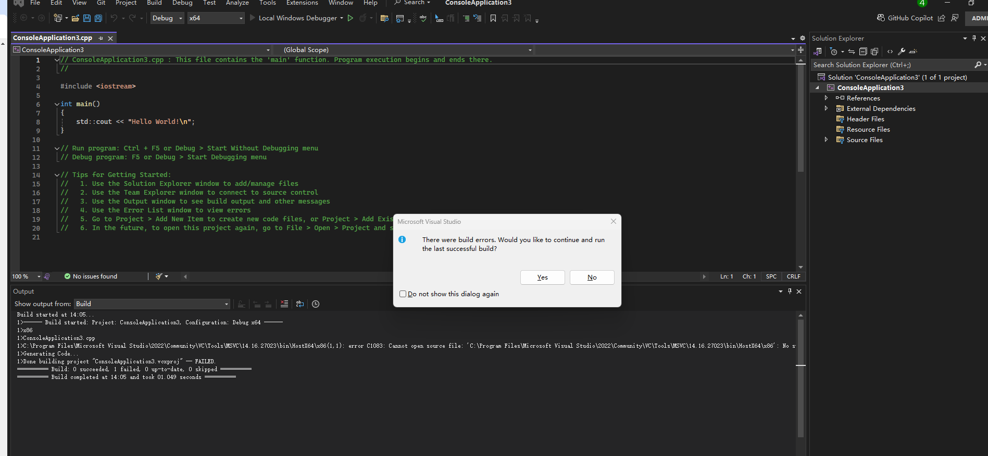The image size is (988, 456).
Task: Click the Comment Out Selected Lines icon
Action: click(466, 18)
